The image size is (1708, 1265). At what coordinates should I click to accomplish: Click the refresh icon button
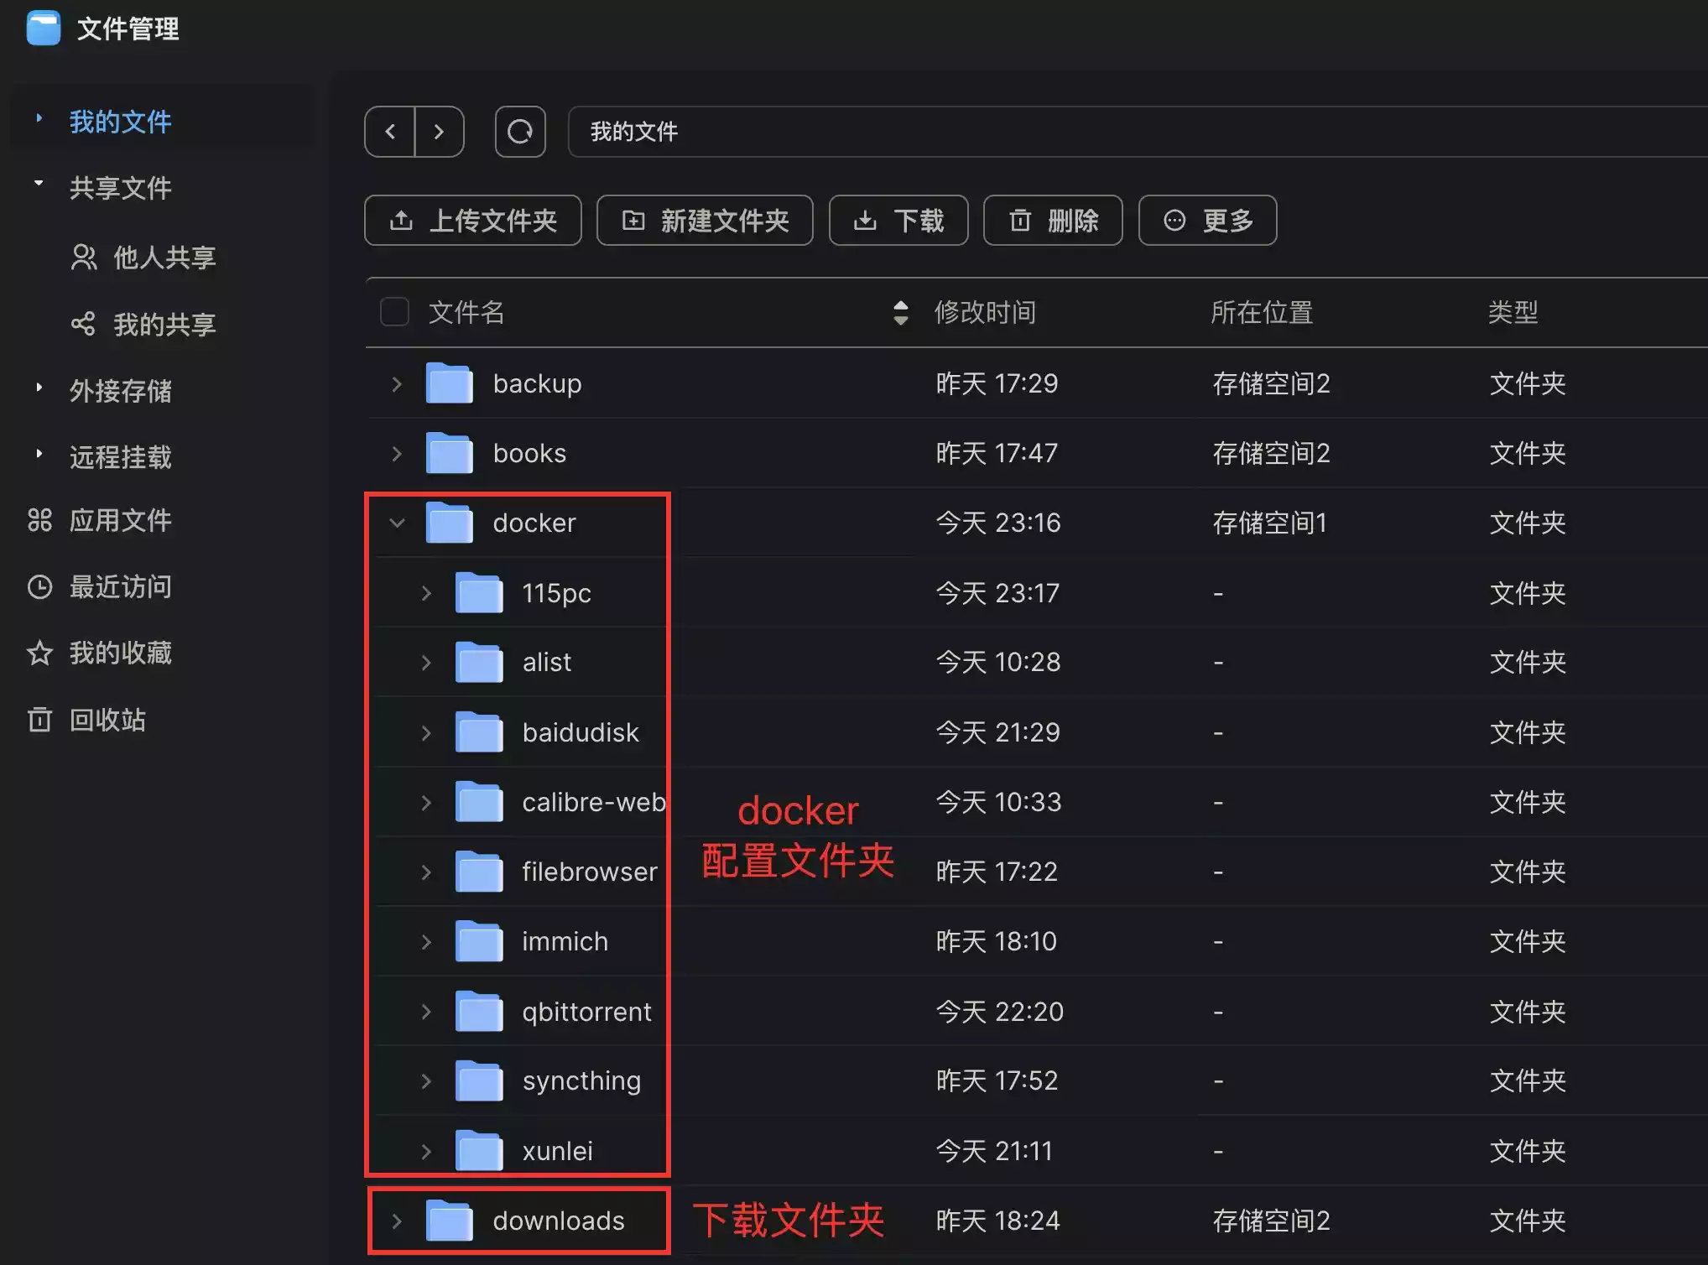coord(520,132)
